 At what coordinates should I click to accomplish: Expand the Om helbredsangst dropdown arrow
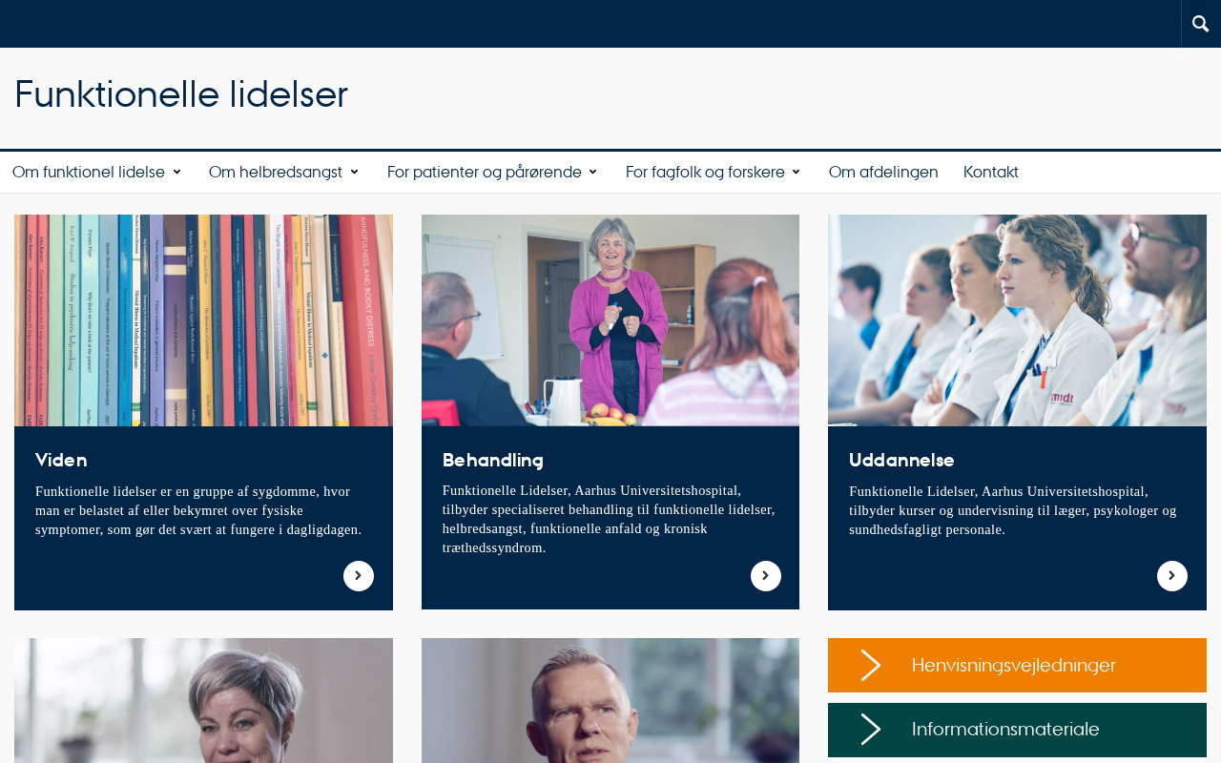coord(354,172)
